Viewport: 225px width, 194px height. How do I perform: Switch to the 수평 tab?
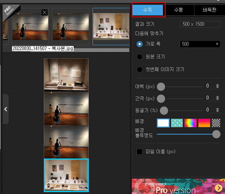pos(179,10)
